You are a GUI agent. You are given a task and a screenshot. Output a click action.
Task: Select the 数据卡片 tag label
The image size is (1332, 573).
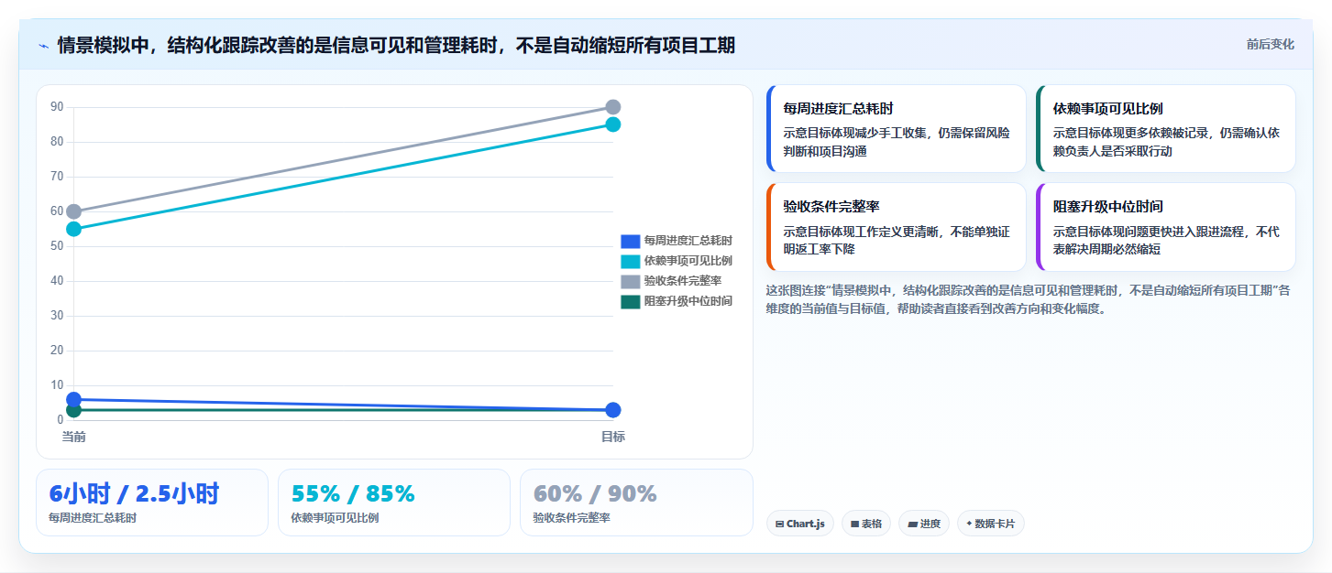point(995,524)
